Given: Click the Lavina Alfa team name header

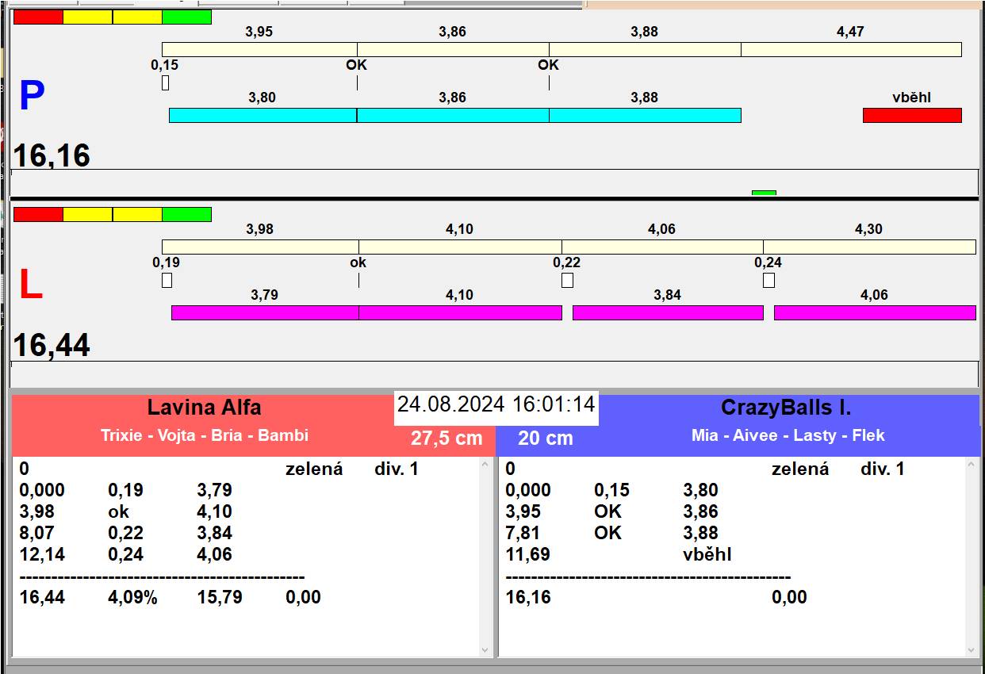Looking at the screenshot, I should tap(204, 408).
